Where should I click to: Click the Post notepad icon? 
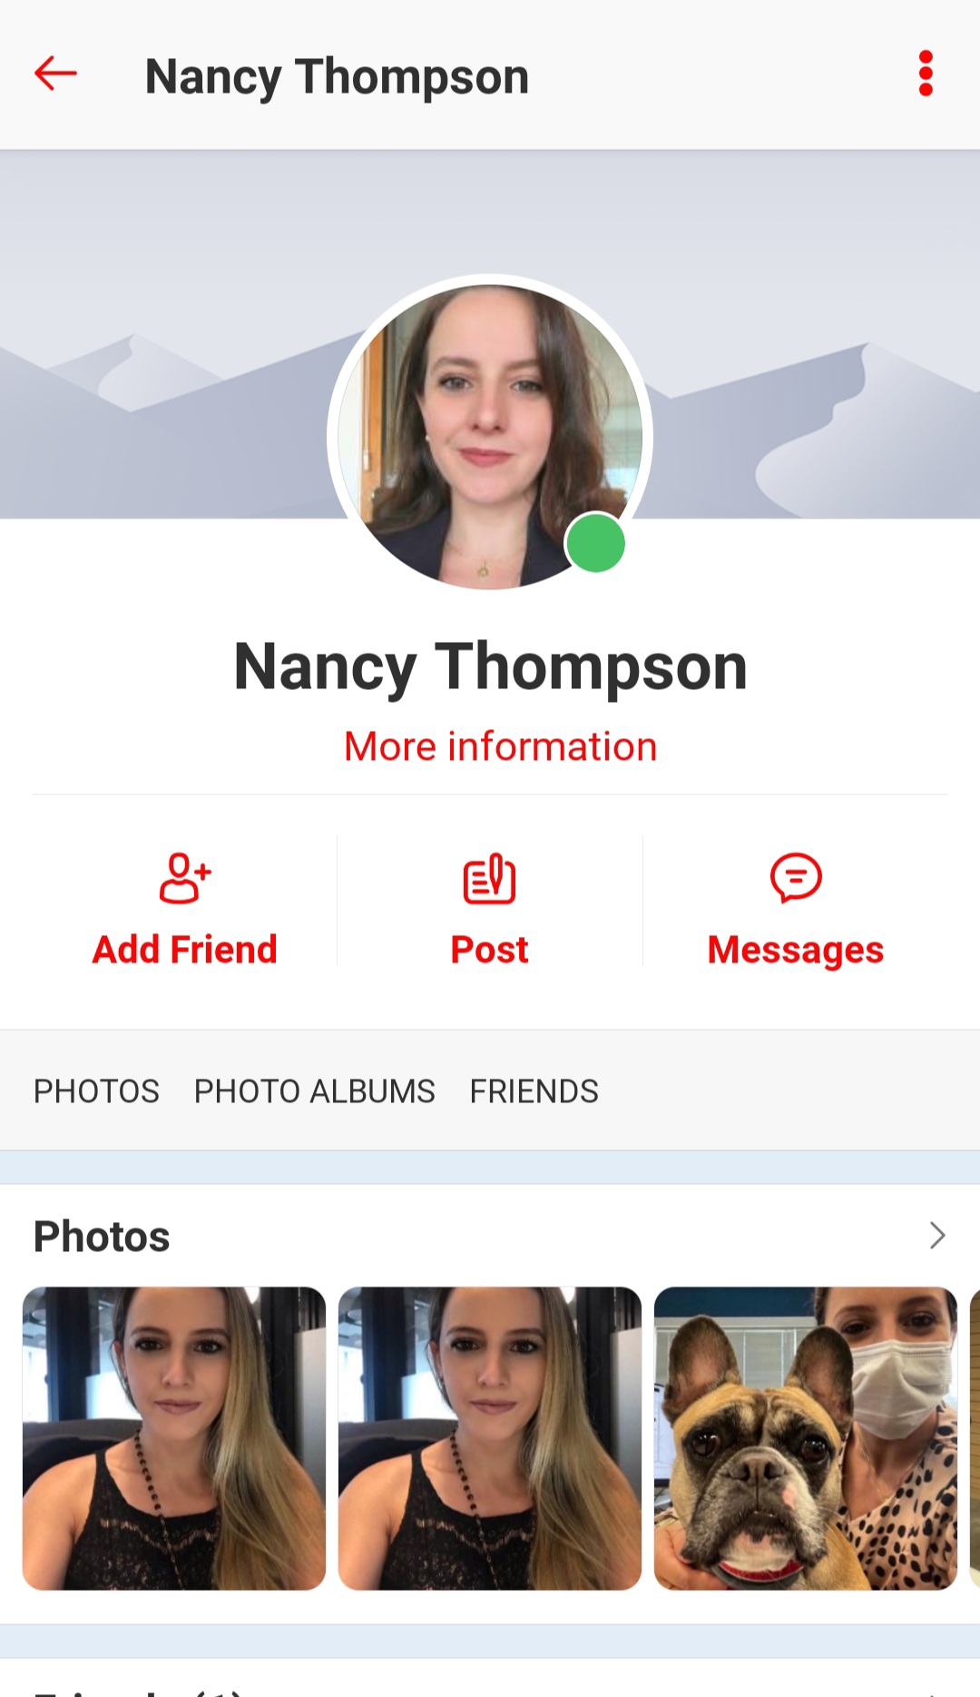(x=489, y=878)
